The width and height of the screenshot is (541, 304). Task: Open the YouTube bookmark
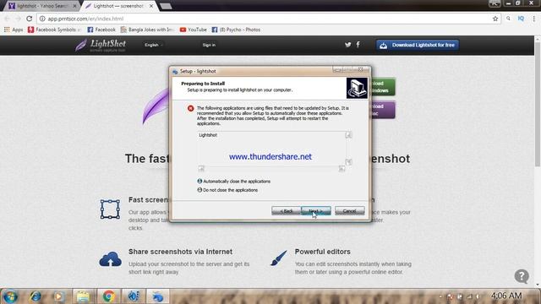pos(194,30)
